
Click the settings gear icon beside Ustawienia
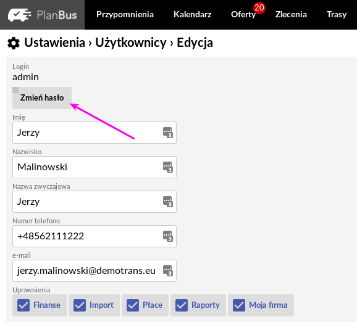point(14,43)
